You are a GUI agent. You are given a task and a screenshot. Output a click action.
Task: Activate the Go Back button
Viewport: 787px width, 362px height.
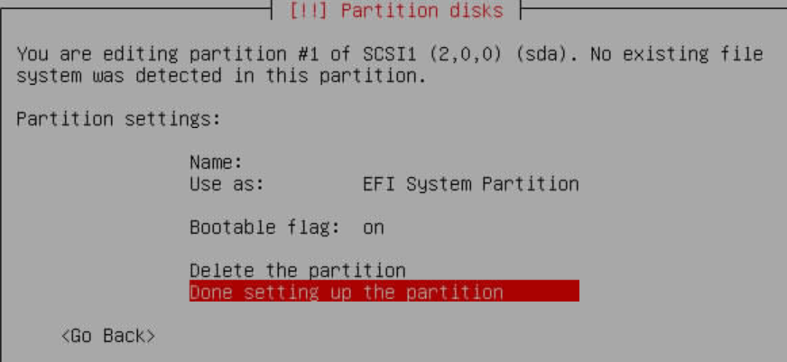coord(108,336)
